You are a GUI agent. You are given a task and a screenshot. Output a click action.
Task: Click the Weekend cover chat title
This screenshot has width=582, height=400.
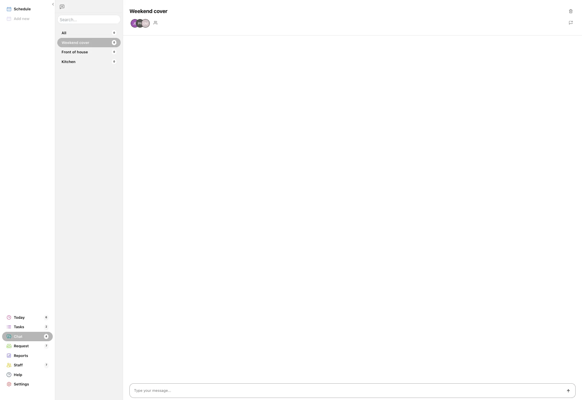(x=149, y=11)
